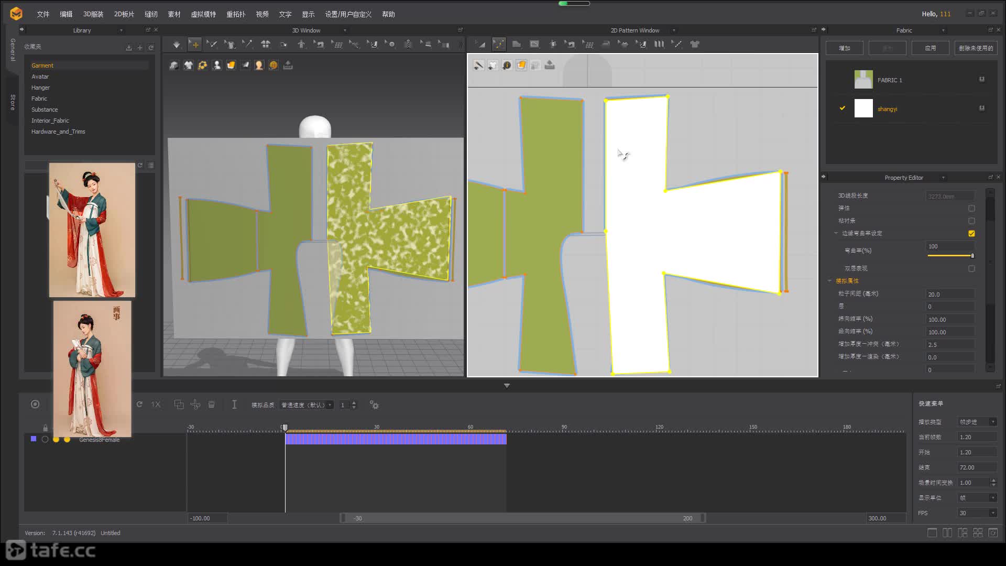Collapse the 边缘弯曲率设定 expander arrow
The width and height of the screenshot is (1006, 566).
tap(836, 233)
